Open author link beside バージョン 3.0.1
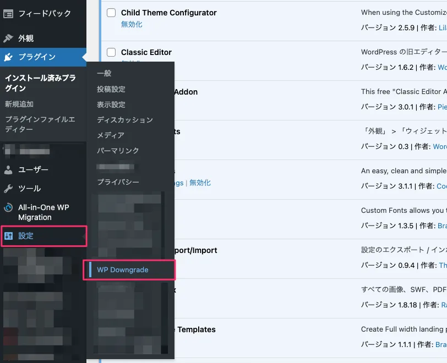 [x=442, y=107]
